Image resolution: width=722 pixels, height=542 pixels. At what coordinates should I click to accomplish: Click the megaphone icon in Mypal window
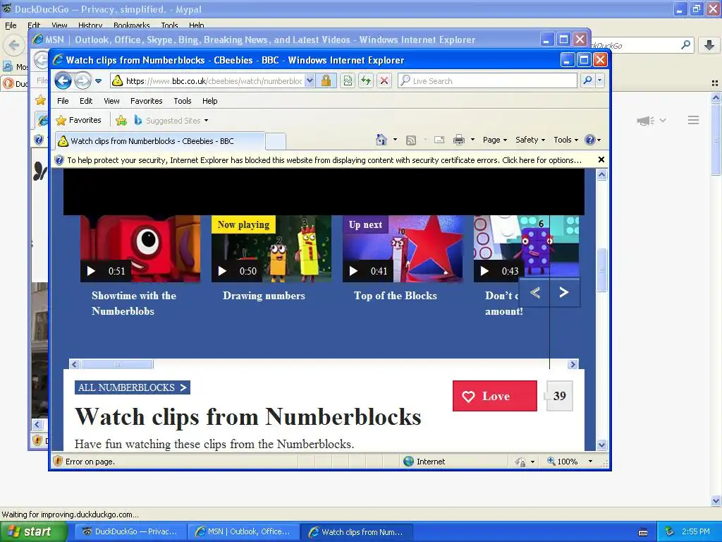pos(646,121)
